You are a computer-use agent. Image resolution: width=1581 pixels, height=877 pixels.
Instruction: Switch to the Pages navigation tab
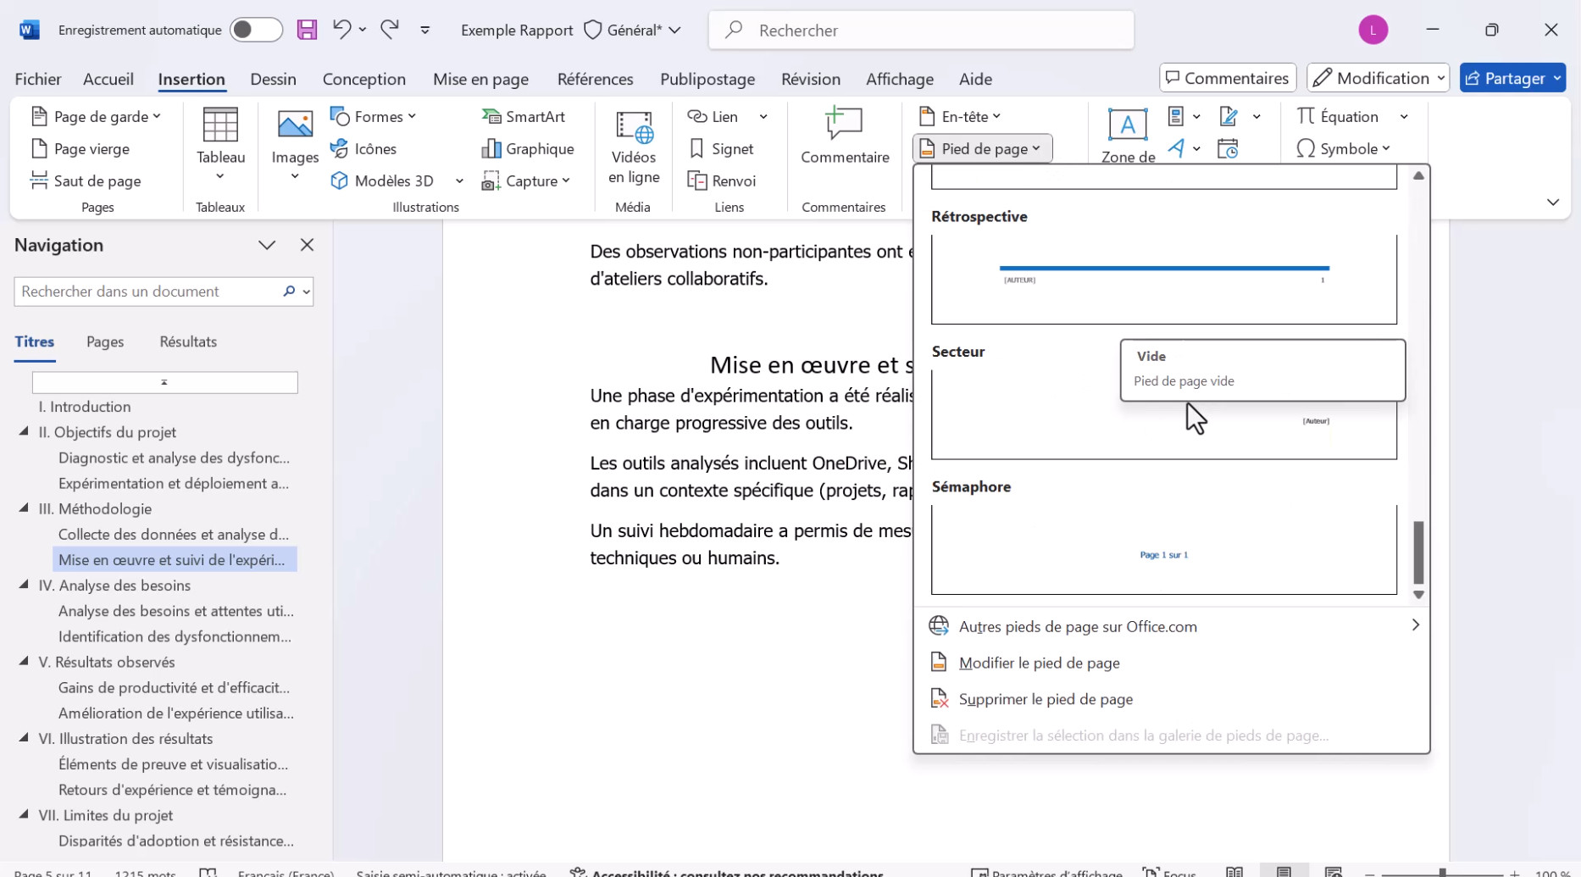[x=105, y=341]
